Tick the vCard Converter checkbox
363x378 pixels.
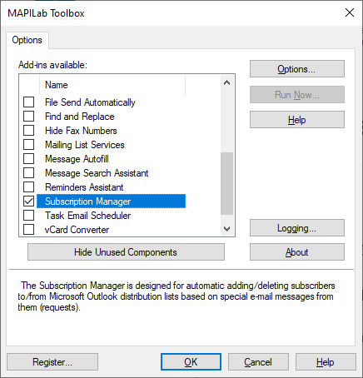coord(28,230)
